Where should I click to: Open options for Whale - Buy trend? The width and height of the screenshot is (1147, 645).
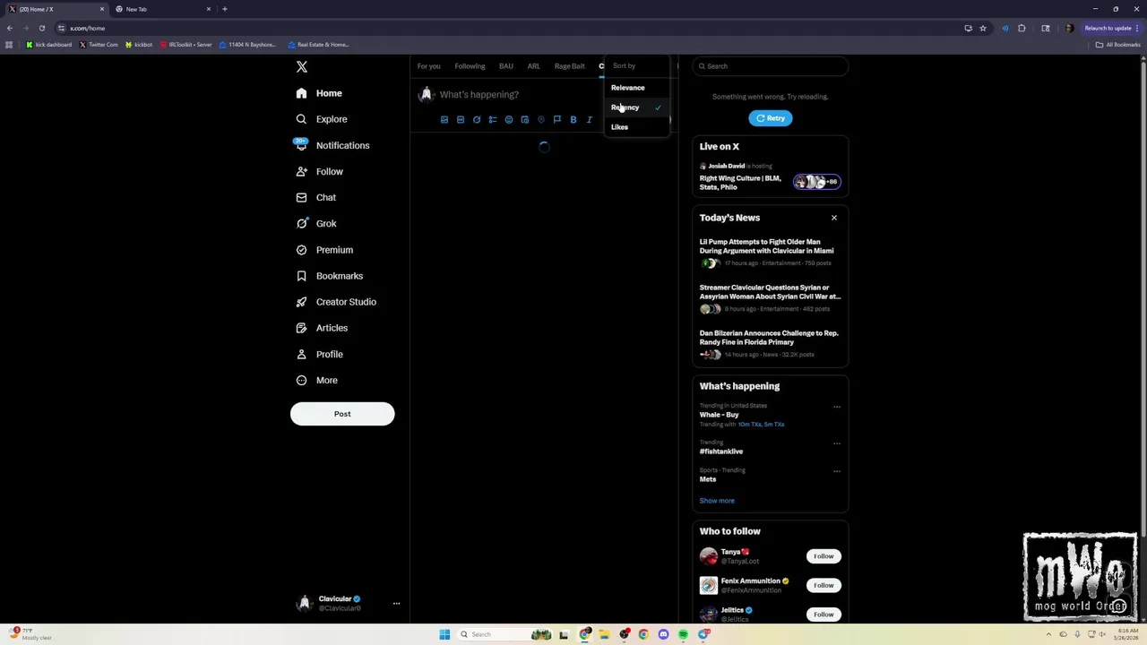coord(837,407)
